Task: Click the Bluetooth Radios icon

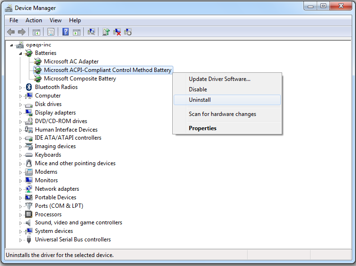Action: click(x=29, y=87)
